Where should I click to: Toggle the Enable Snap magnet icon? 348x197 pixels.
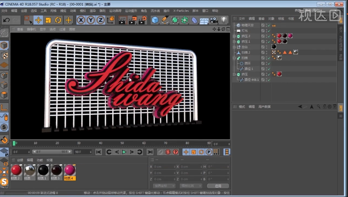tap(4, 140)
